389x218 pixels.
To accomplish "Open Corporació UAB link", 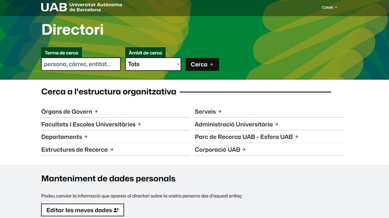I will click(x=220, y=149).
